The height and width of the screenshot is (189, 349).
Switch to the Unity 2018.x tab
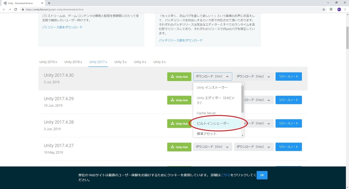73,62
